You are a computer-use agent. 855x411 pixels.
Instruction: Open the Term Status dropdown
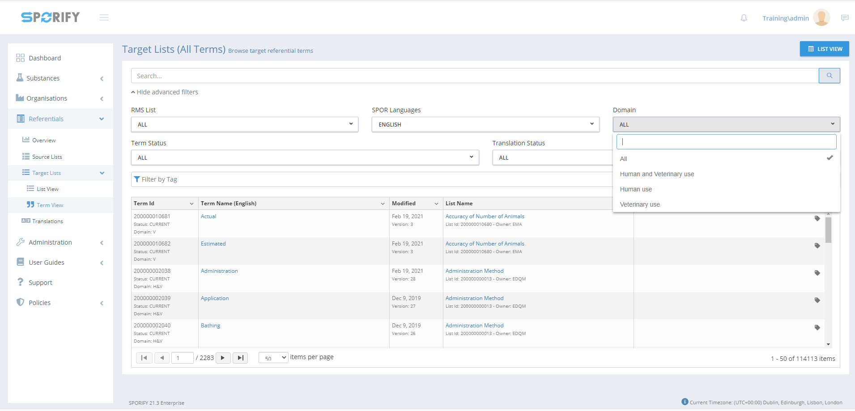(305, 157)
